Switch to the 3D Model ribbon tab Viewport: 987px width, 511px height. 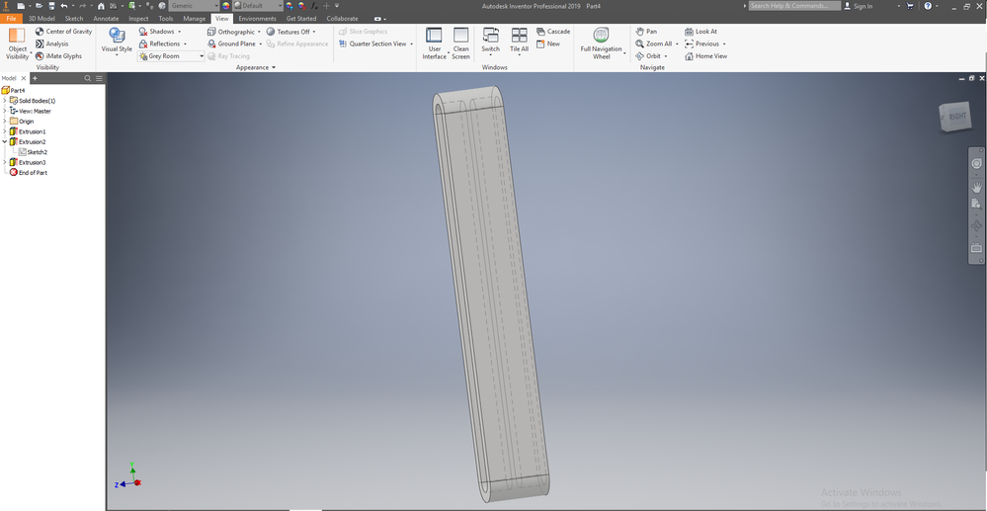tap(42, 18)
